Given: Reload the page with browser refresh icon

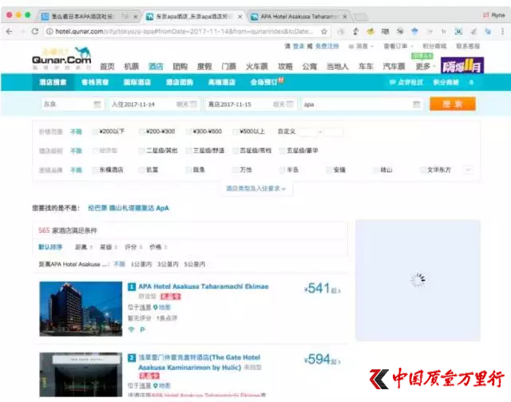Looking at the screenshot, I should tap(35, 31).
